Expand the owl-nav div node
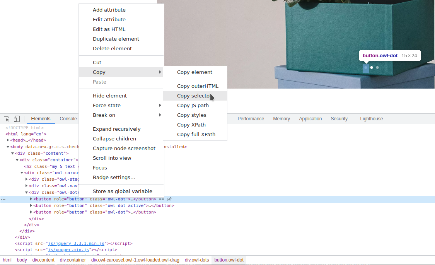Viewport: 435px width, 265px height. pos(26,186)
